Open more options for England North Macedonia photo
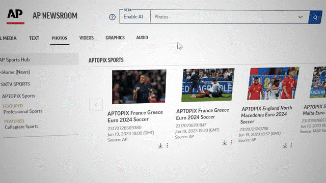The width and height of the screenshot is (326, 183). 291,145
